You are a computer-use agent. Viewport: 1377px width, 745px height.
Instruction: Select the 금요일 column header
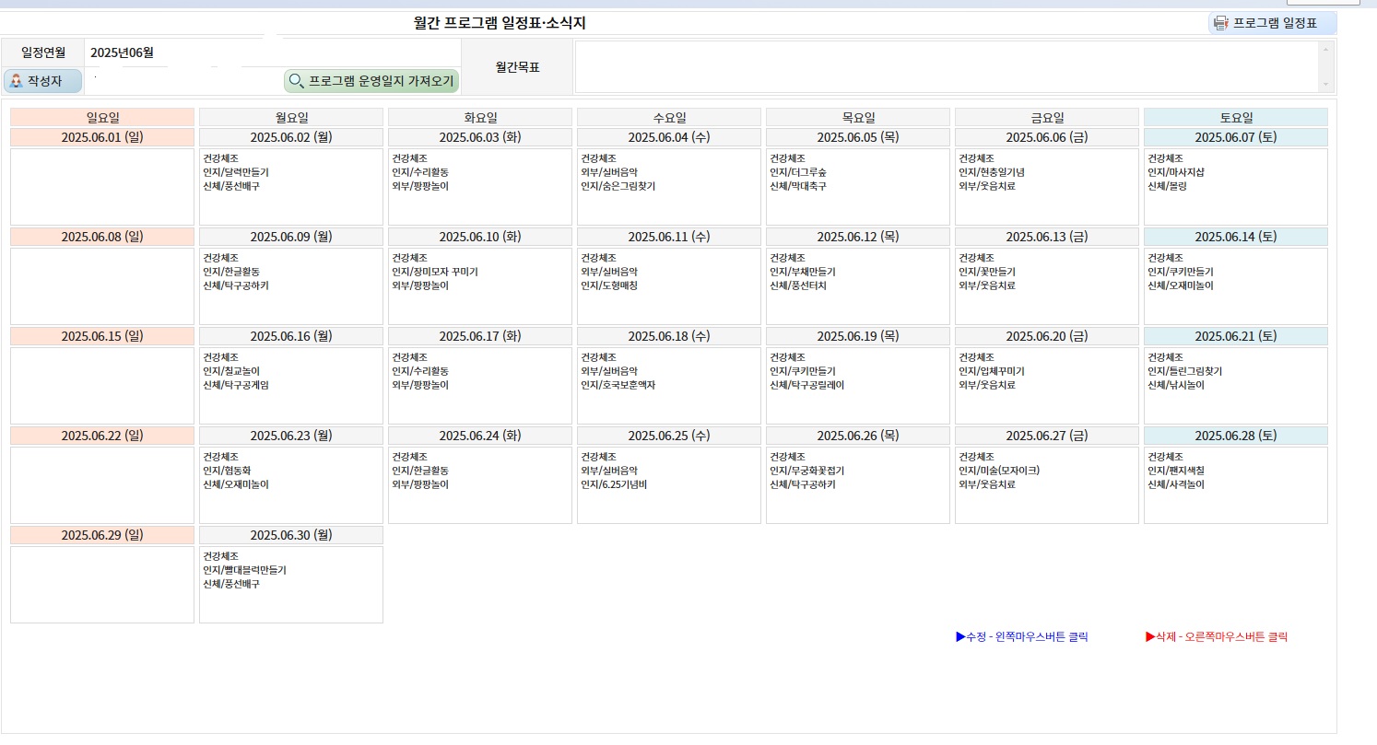(x=1047, y=118)
